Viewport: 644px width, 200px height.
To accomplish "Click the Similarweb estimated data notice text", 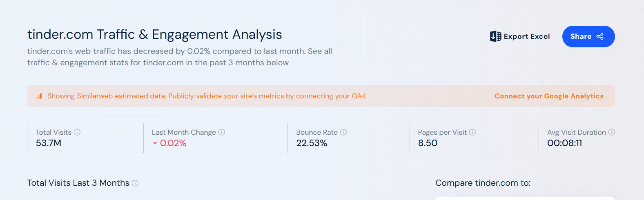I will click(207, 96).
